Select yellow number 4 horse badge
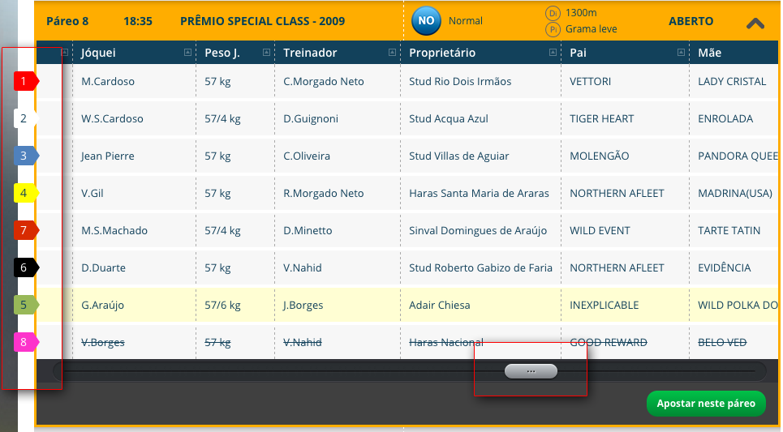783x432 pixels. [26, 193]
